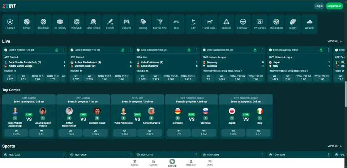Click Clement Tabur player photo
The width and height of the screenshot is (347, 168).
click(97, 111)
